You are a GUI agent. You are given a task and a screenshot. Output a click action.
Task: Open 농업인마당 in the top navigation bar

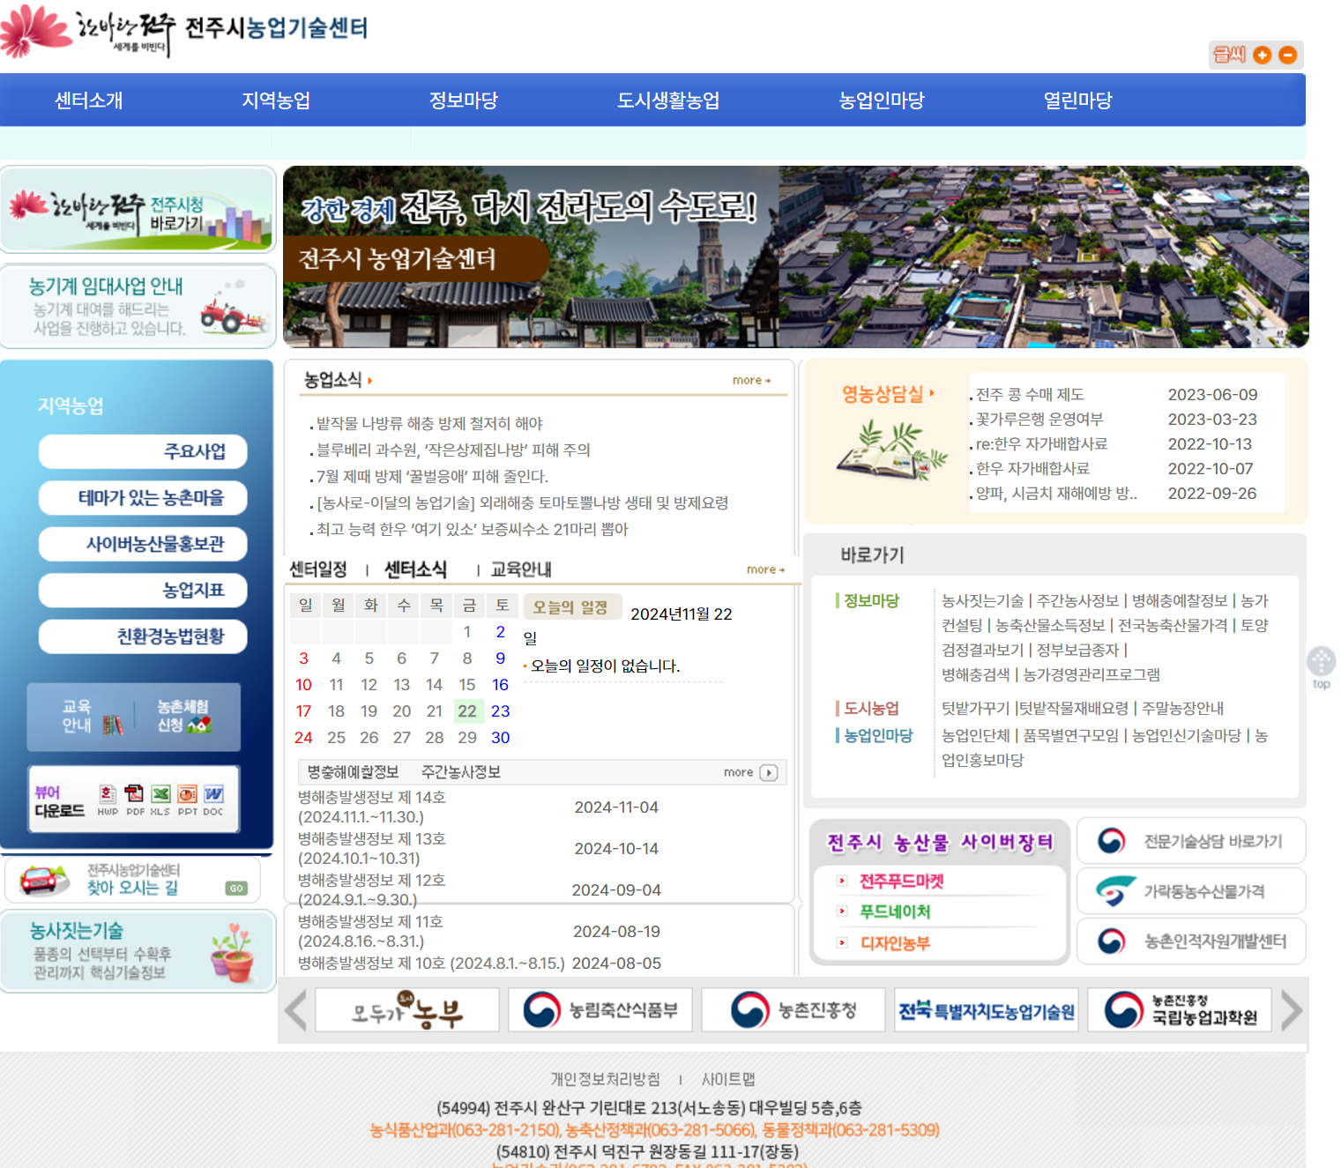click(882, 100)
